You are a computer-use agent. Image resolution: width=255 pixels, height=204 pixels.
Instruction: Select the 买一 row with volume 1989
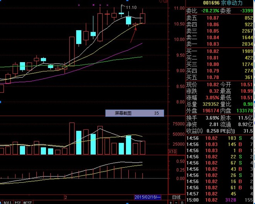click(x=219, y=51)
